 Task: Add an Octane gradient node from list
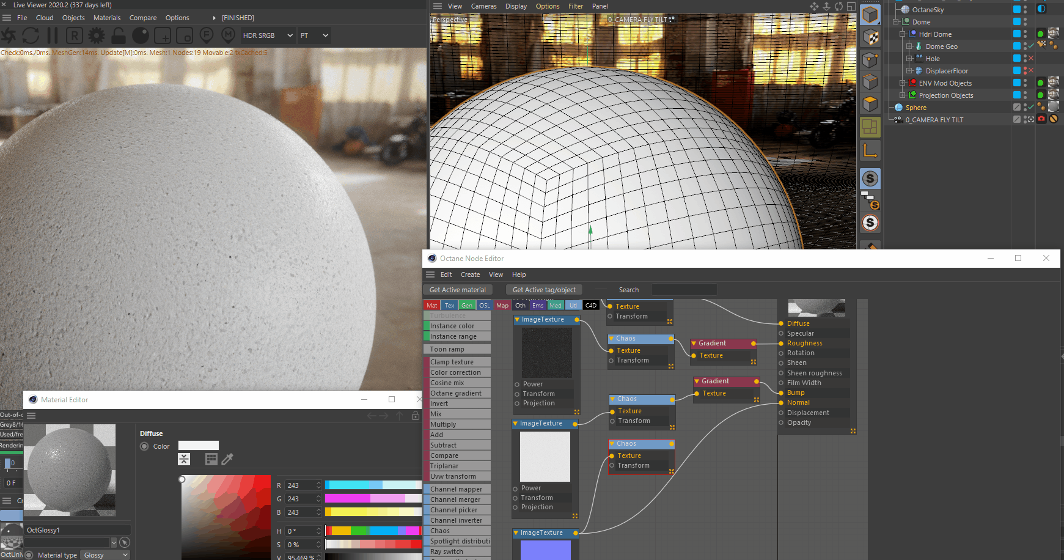point(457,393)
